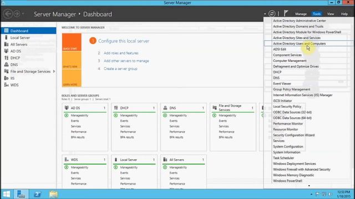Select the LEARN MORE tile
The width and height of the screenshot is (355, 199).
click(72, 78)
